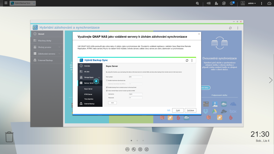Maximize the Hybrid Backup Sync window
Image resolution: width=274 pixels, height=154 pixels.
click(237, 22)
